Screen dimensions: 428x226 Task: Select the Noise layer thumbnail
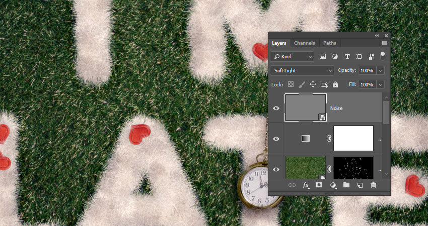(x=306, y=107)
